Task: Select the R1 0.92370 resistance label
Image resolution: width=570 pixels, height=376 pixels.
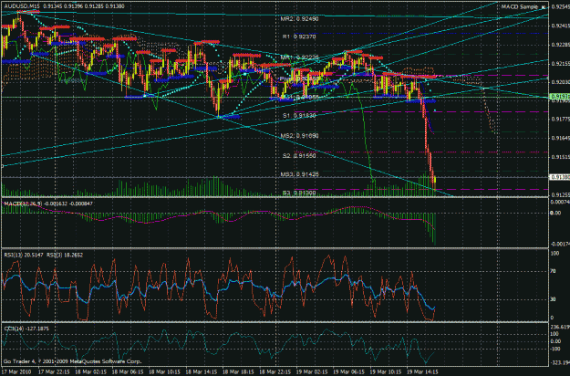Action: coord(299,37)
